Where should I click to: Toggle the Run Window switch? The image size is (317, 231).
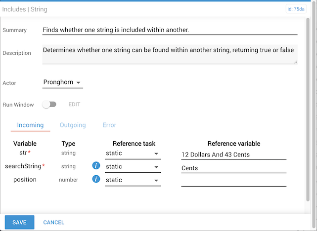[49, 105]
